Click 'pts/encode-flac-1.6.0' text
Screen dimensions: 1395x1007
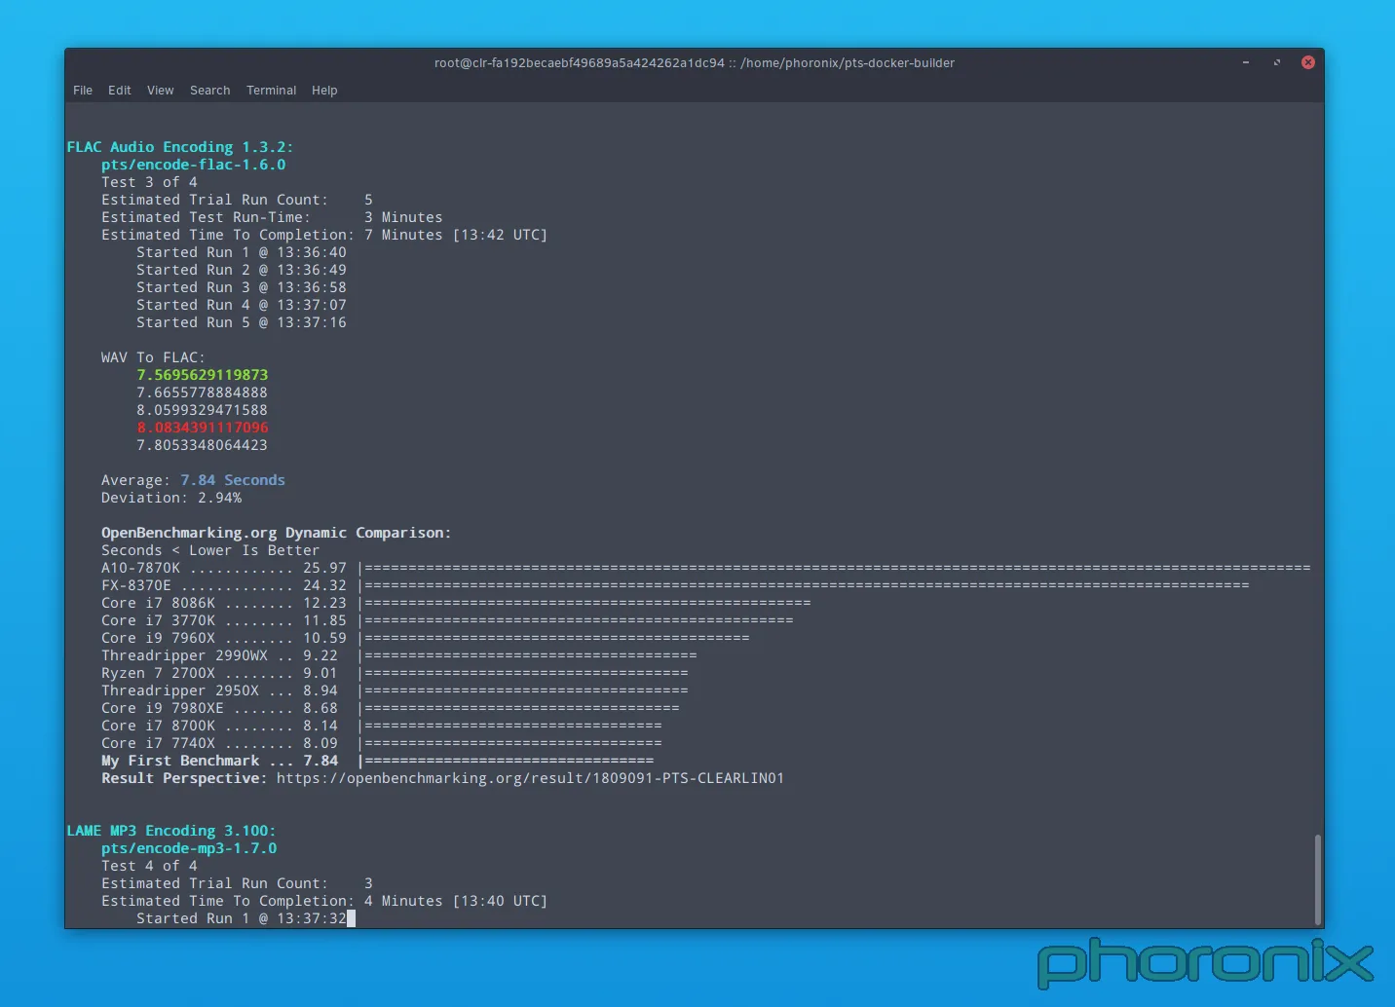[194, 165]
